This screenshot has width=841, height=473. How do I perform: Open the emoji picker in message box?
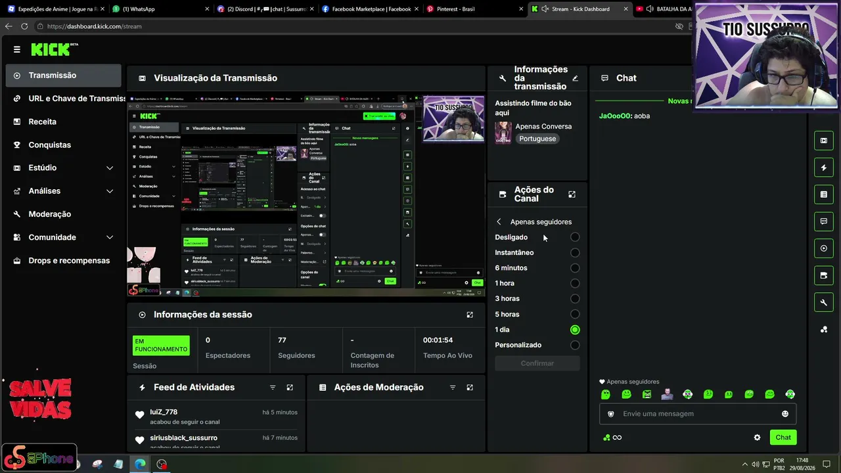coord(784,414)
